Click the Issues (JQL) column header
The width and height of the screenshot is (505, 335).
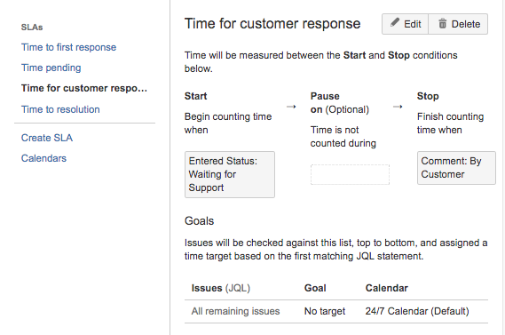221,288
